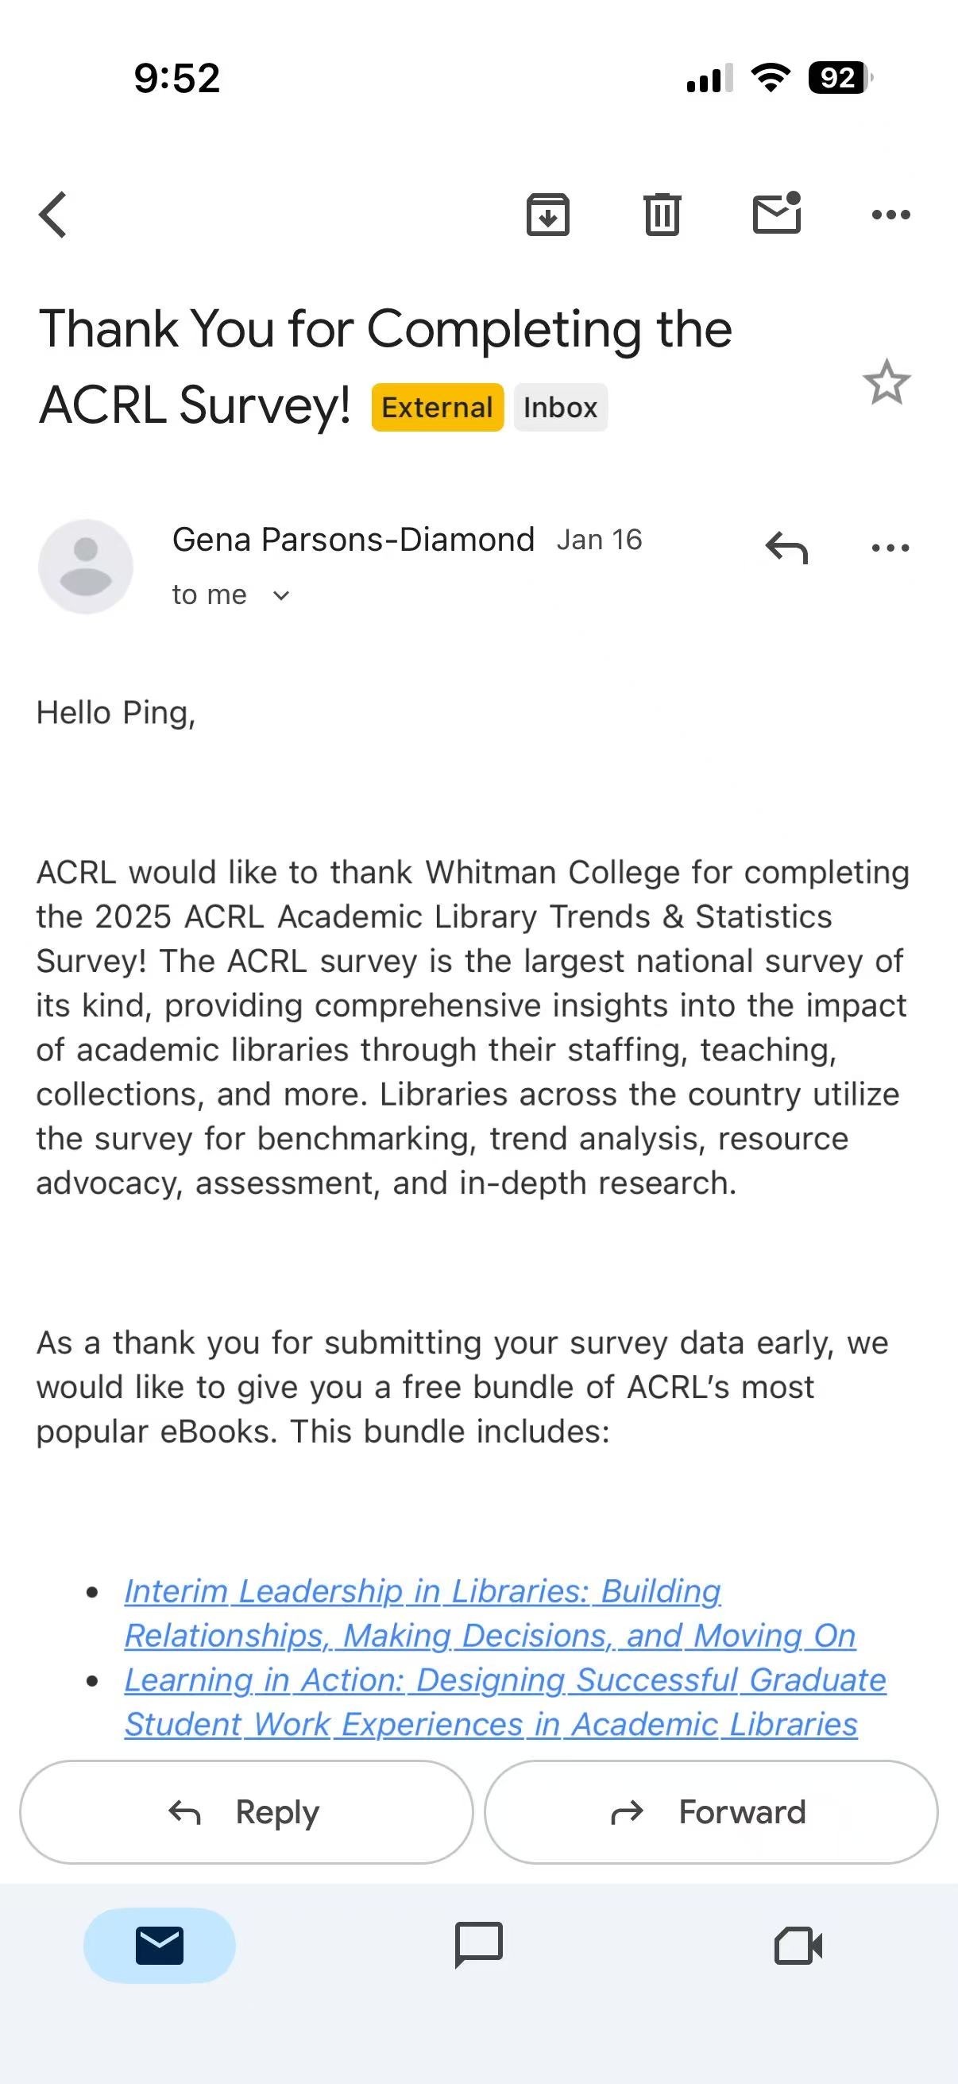
Task: Tap the reply arrow beside sender name
Action: pos(786,548)
